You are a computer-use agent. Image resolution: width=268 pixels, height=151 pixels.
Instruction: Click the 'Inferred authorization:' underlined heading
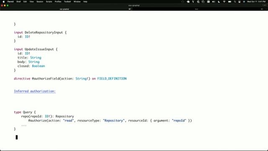click(35, 91)
